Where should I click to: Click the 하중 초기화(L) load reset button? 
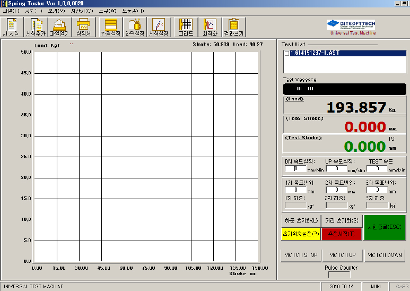301,220
